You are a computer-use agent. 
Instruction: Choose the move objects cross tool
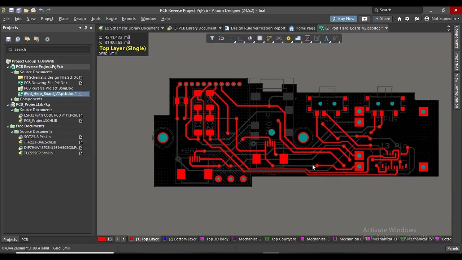point(231,38)
